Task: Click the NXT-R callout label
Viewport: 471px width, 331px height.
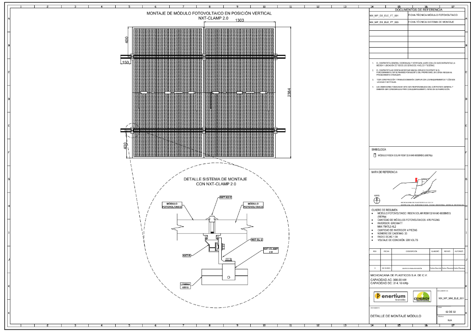Action: [x=187, y=255]
